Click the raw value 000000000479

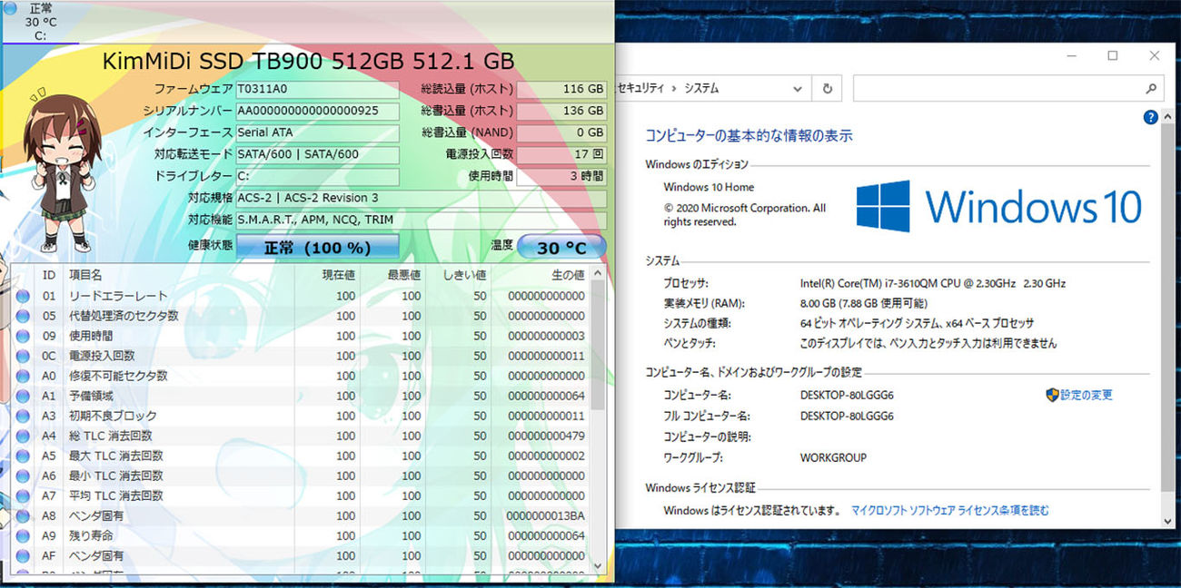pos(546,436)
